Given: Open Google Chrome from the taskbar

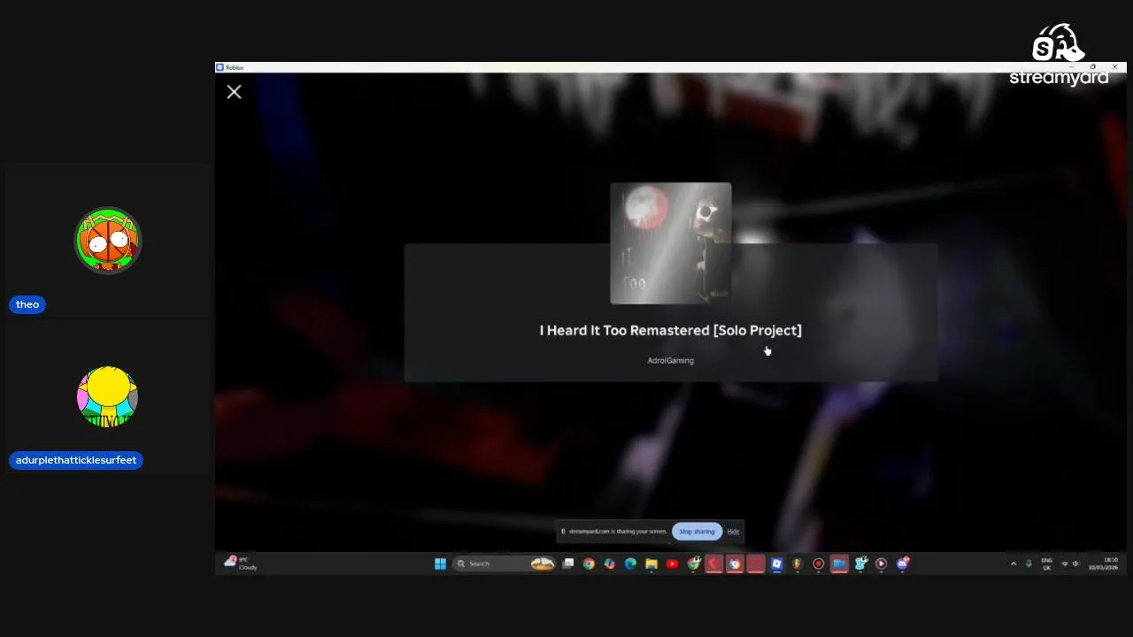Looking at the screenshot, I should 589,564.
